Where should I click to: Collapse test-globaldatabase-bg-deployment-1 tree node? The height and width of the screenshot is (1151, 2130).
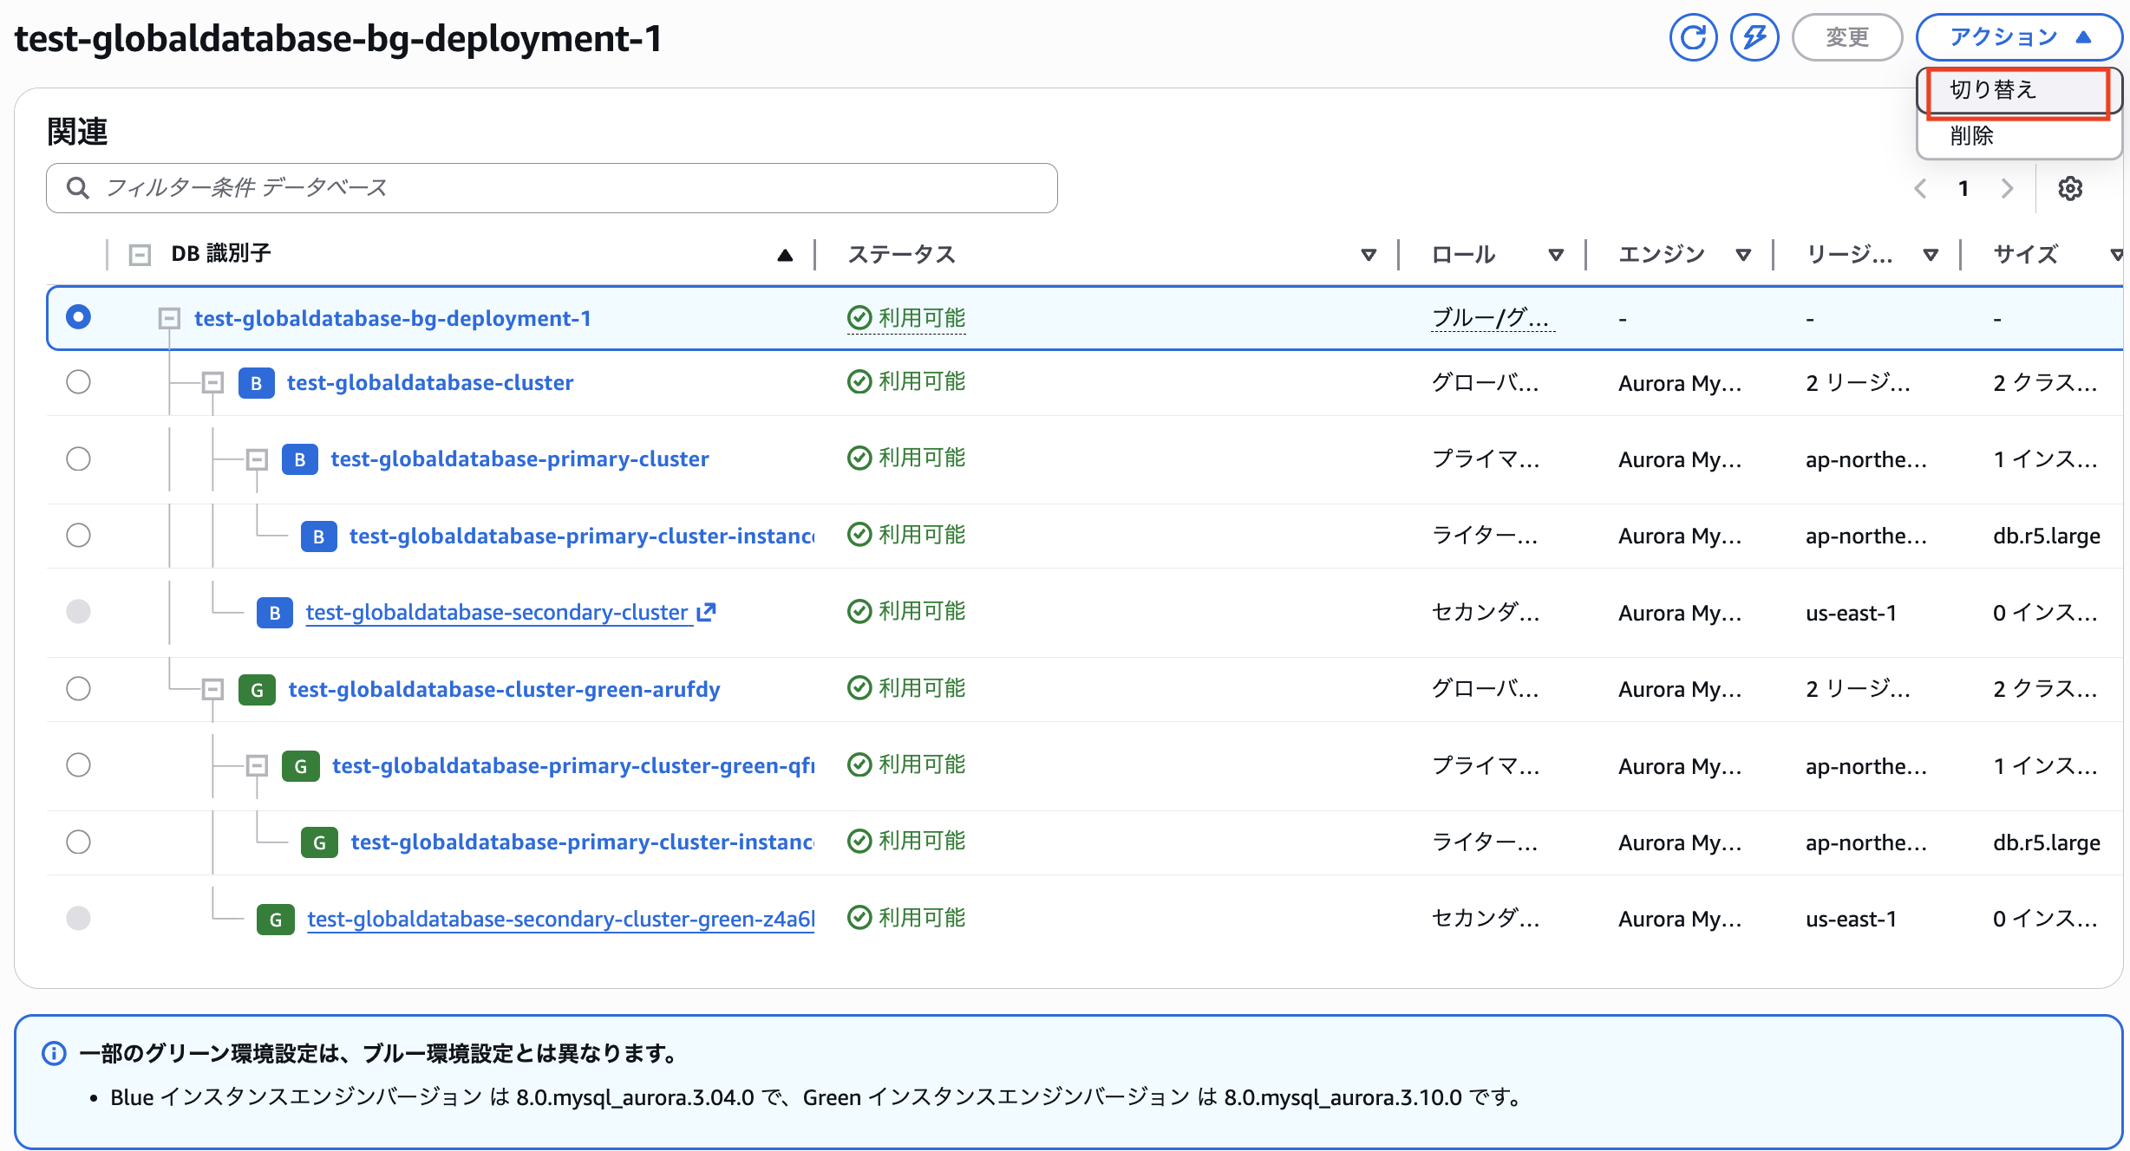pyautogui.click(x=169, y=318)
